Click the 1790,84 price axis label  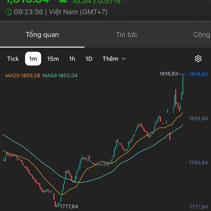click(198, 163)
